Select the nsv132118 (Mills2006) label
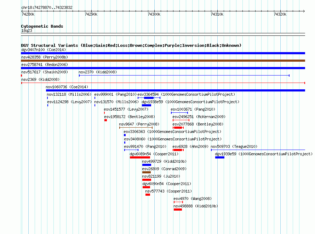315x234 pixels. (69, 94)
